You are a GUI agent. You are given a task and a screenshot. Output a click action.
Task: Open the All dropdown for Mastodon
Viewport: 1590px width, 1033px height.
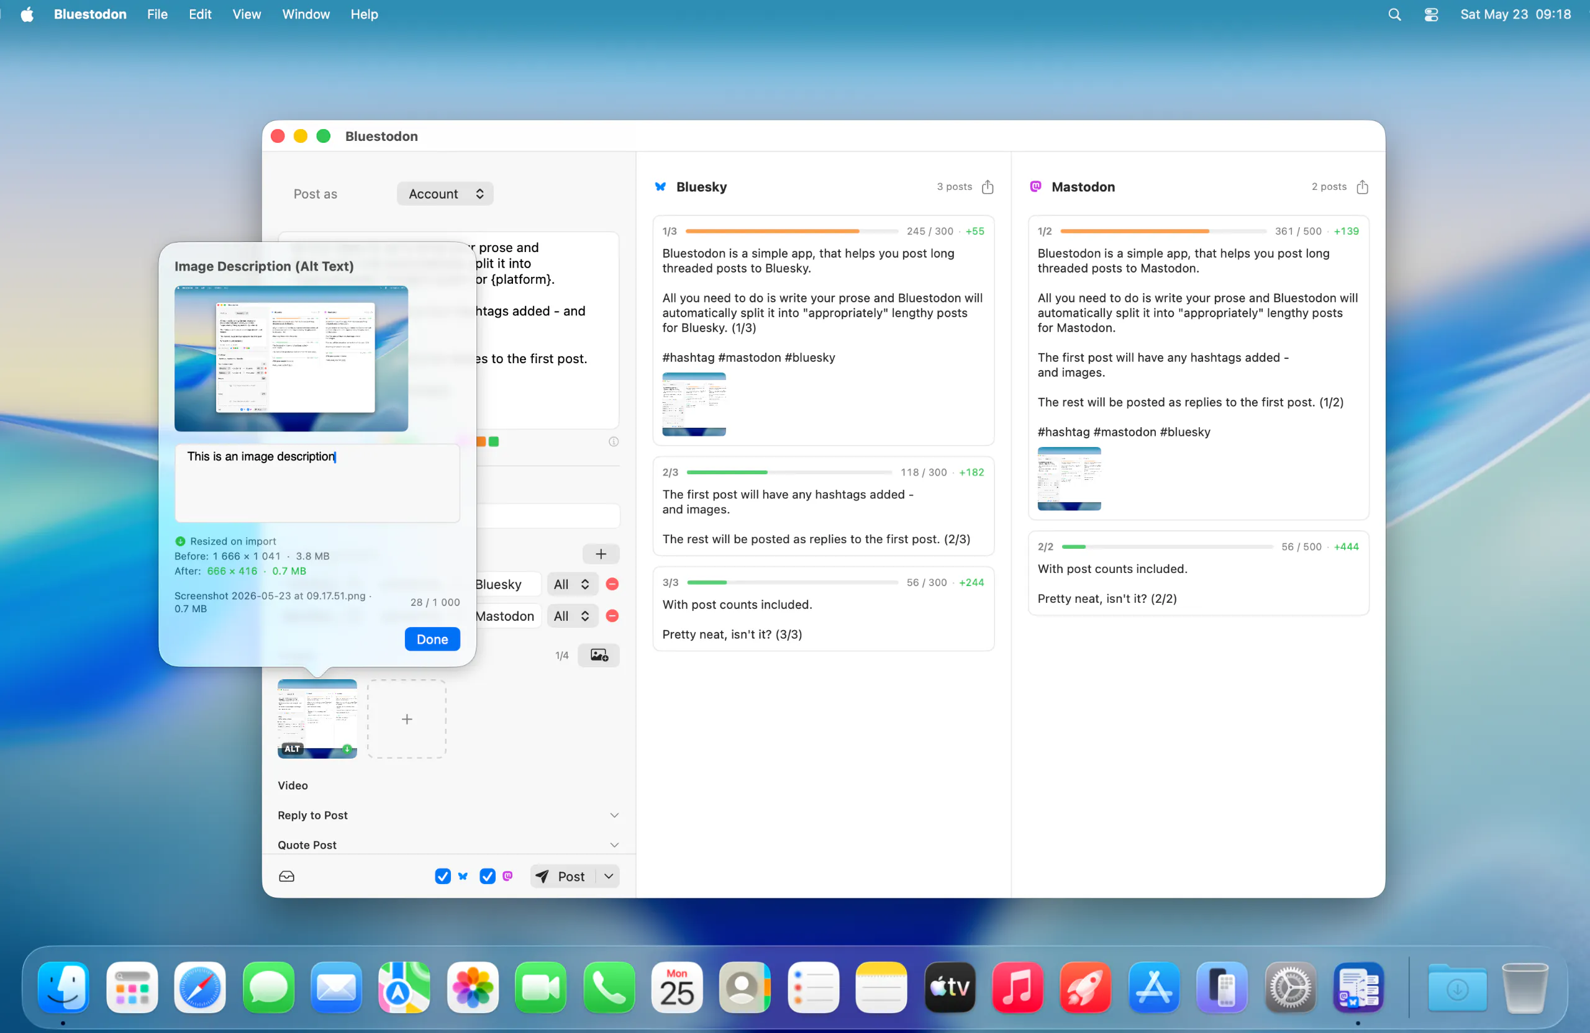[x=572, y=616]
